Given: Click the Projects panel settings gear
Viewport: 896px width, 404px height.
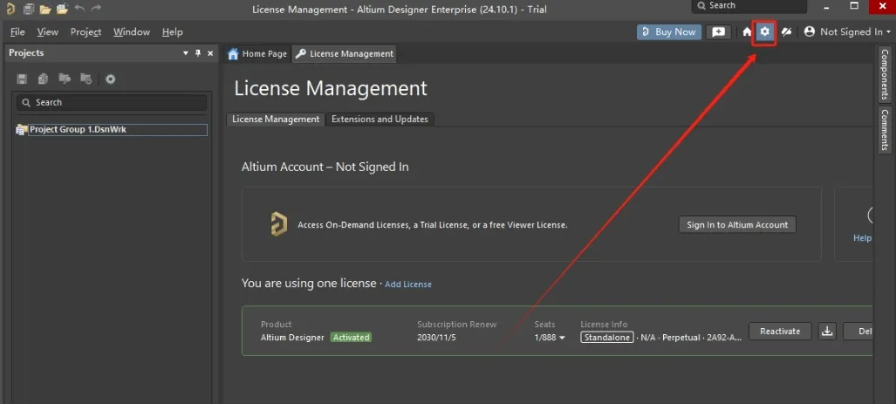Looking at the screenshot, I should [x=111, y=79].
